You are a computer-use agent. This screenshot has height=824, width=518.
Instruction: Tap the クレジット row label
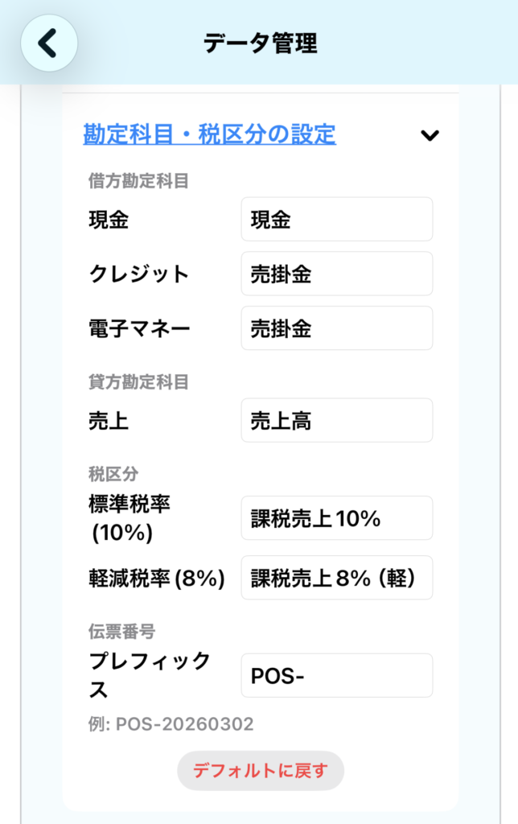pyautogui.click(x=138, y=274)
